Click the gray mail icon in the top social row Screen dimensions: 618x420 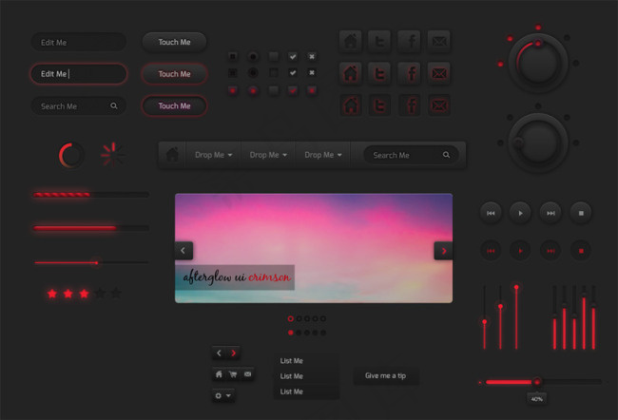(438, 41)
